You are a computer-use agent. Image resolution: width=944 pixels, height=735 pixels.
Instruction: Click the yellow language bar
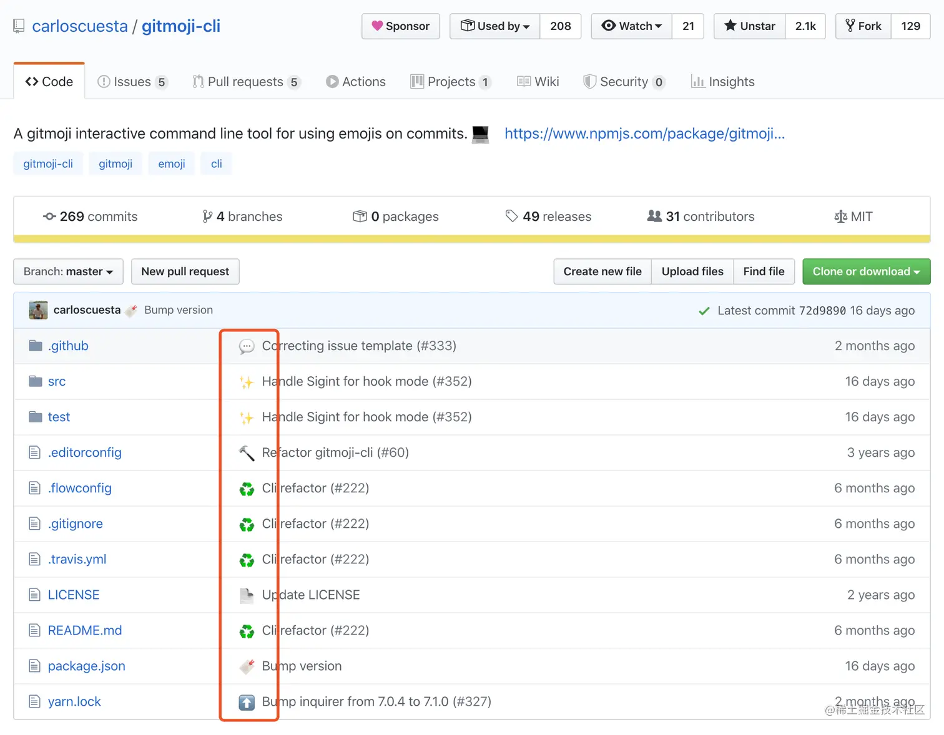click(472, 239)
